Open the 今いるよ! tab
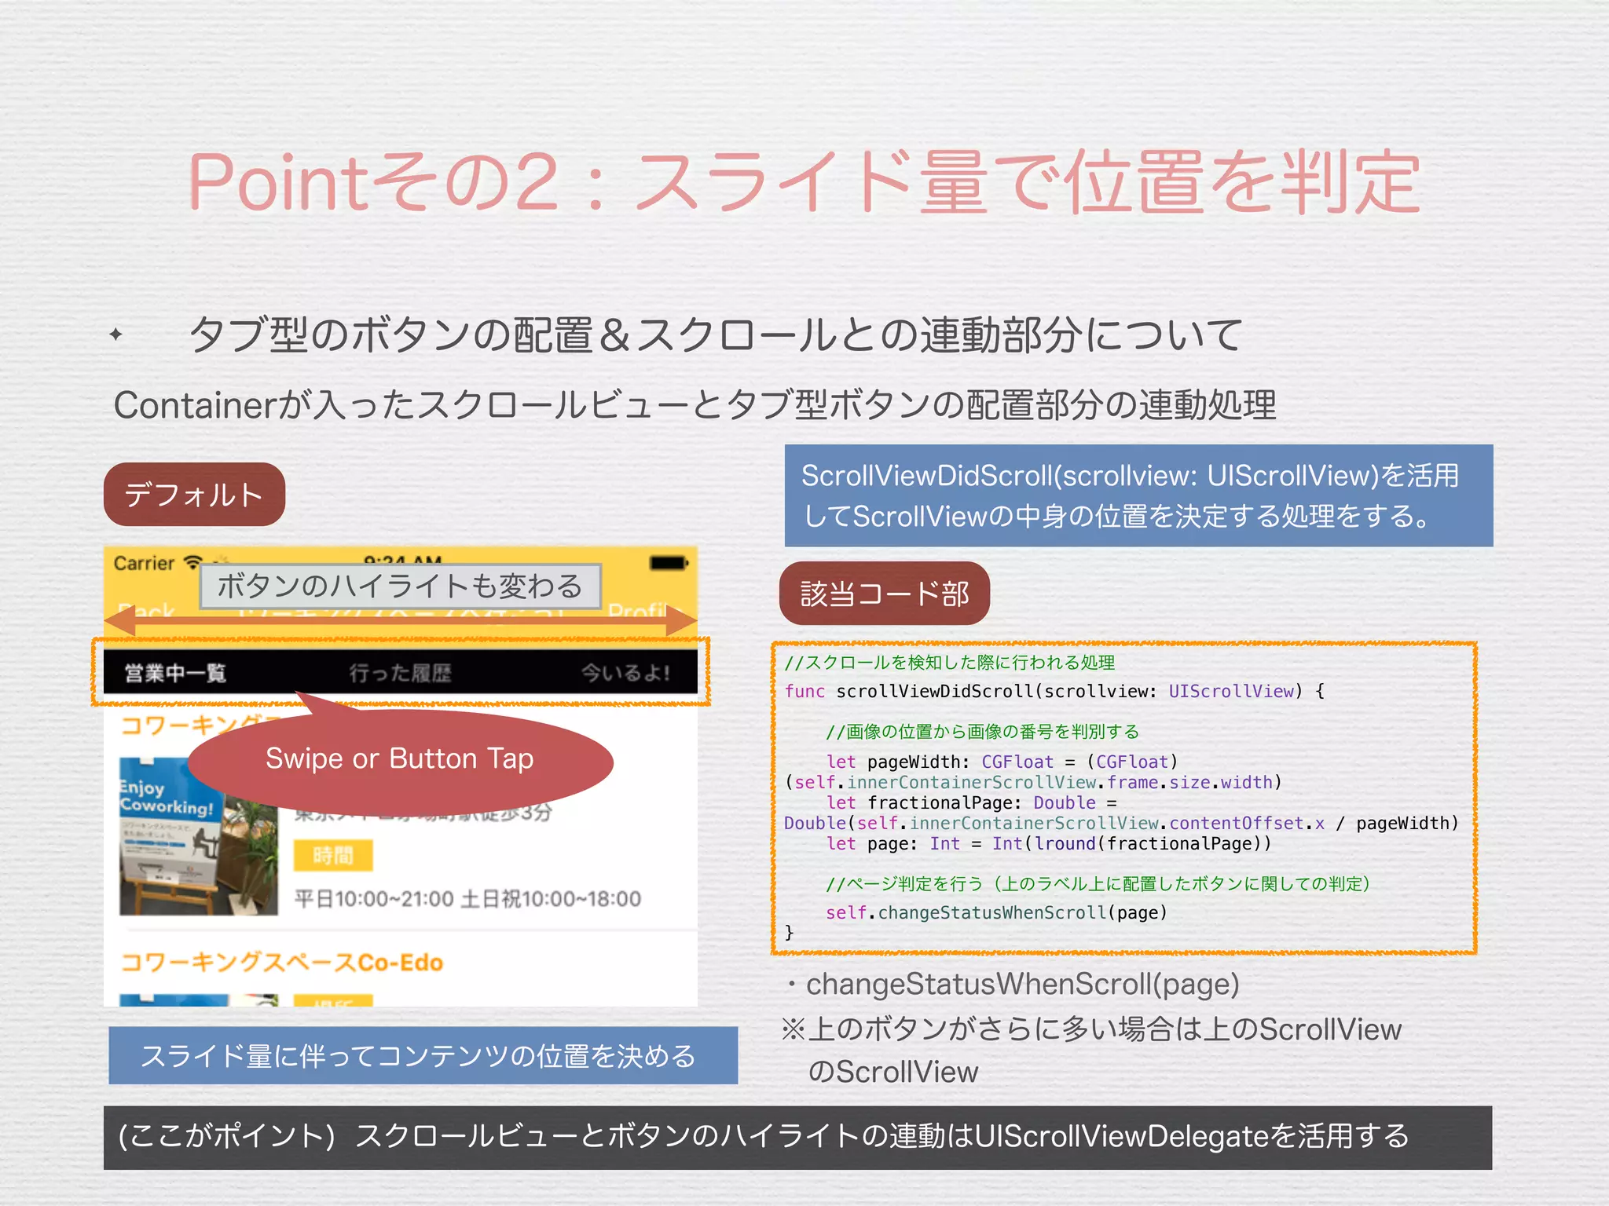This screenshot has height=1206, width=1609. coord(625,673)
